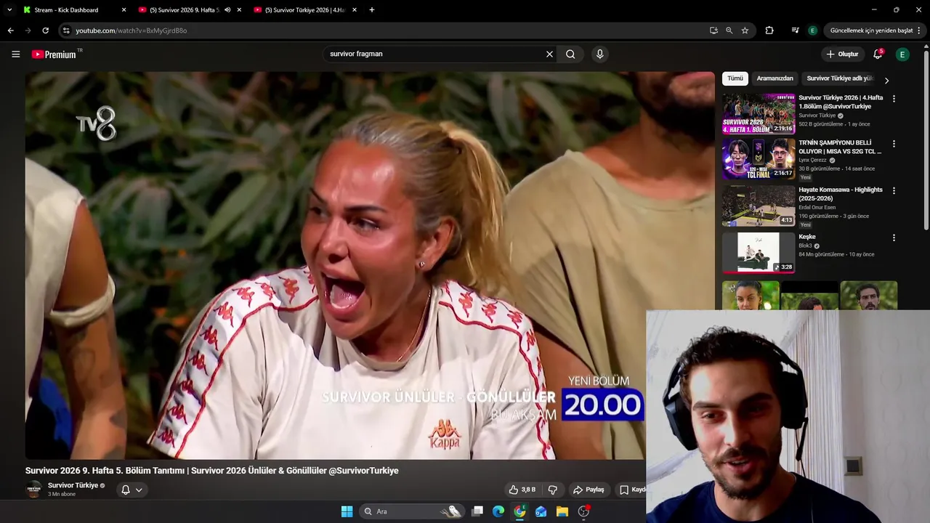Go back in browser history
This screenshot has width=930, height=523.
pyautogui.click(x=10, y=31)
